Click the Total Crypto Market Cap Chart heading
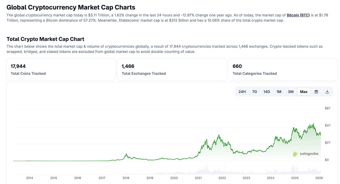This screenshot has width=340, height=184. (45, 39)
